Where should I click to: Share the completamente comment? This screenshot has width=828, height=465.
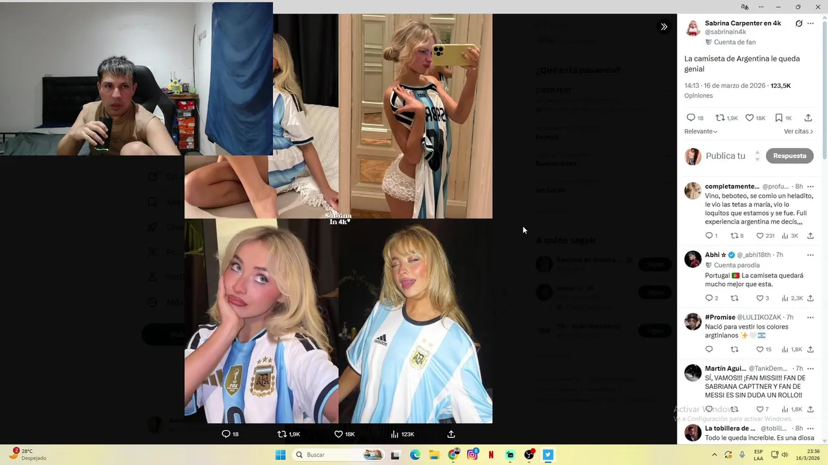811,236
